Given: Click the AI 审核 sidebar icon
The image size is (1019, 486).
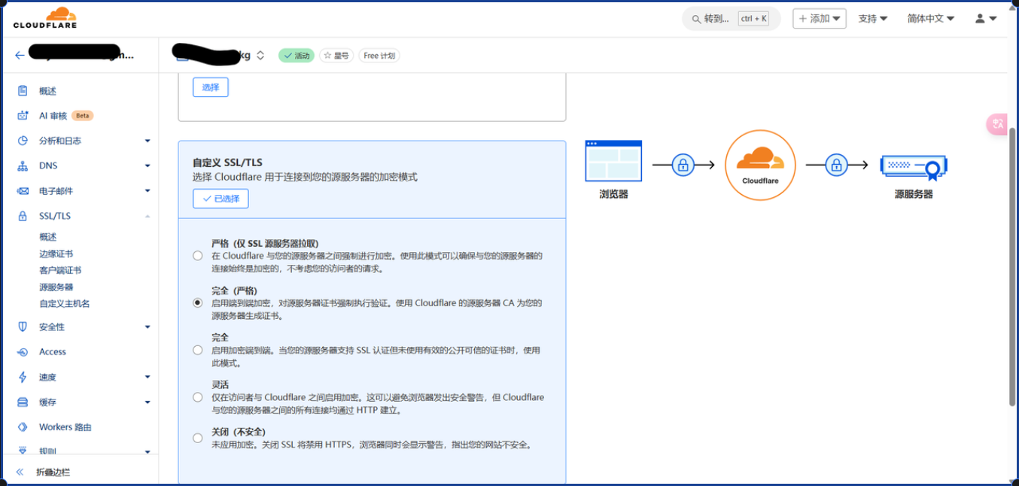Looking at the screenshot, I should (x=23, y=116).
